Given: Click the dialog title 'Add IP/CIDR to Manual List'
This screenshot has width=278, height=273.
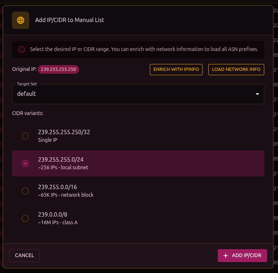Looking at the screenshot, I should [x=70, y=20].
